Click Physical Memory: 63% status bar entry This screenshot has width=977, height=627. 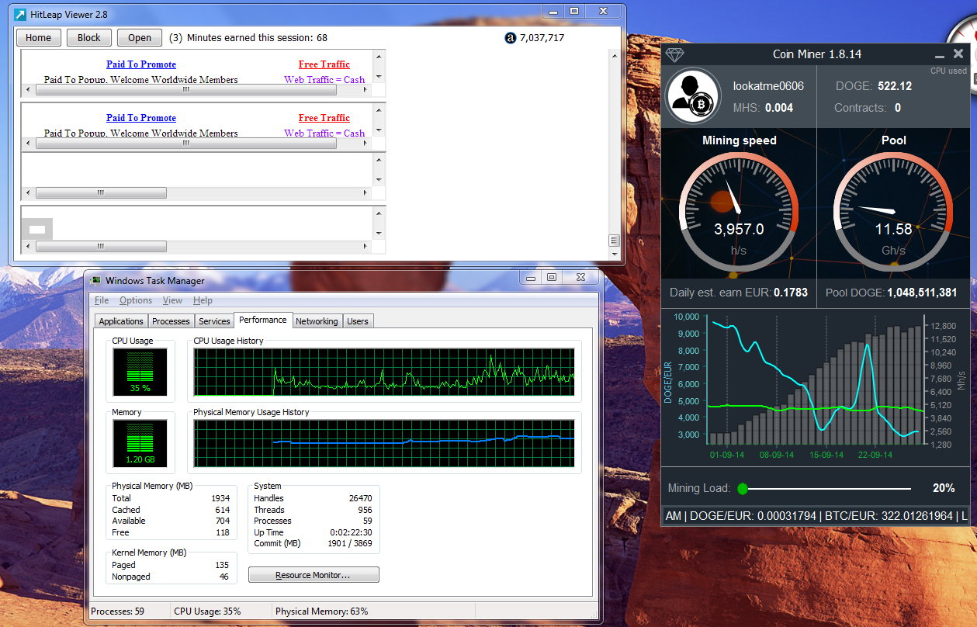point(322,611)
